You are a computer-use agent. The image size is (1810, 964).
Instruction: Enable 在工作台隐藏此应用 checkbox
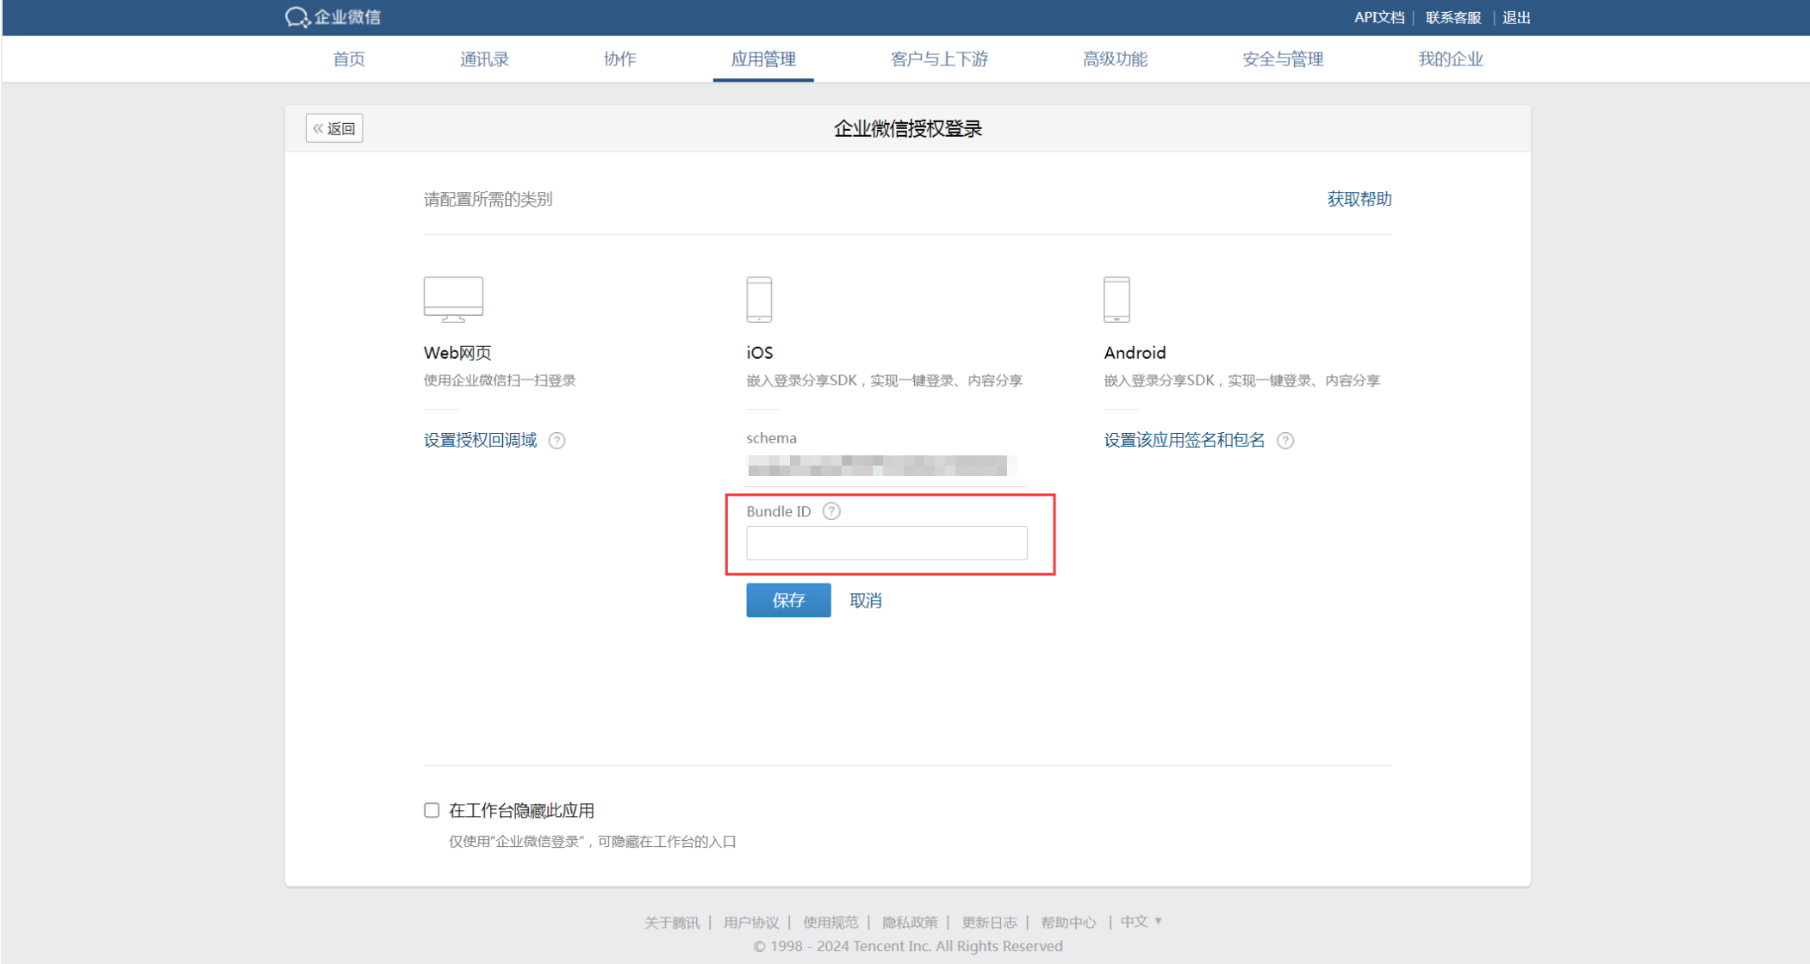click(x=432, y=810)
